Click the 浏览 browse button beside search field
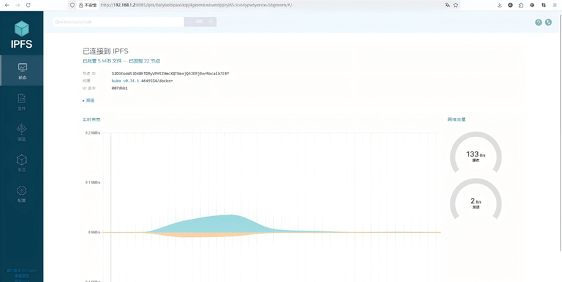562x282 pixels. [200, 22]
